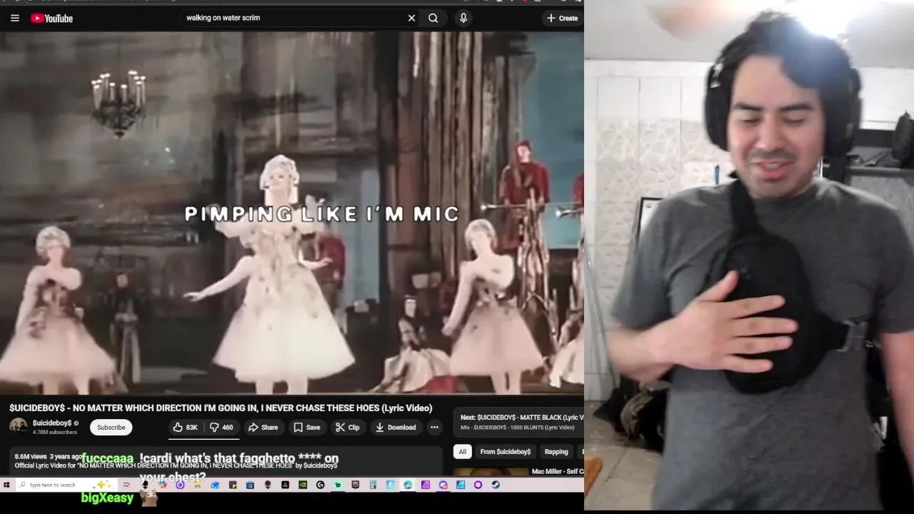This screenshot has width=914, height=514.
Task: Dislike the video showing 460 dislikes
Action: [221, 427]
